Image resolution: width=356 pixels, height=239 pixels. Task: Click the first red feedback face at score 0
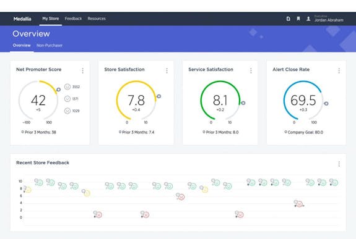[98, 215]
